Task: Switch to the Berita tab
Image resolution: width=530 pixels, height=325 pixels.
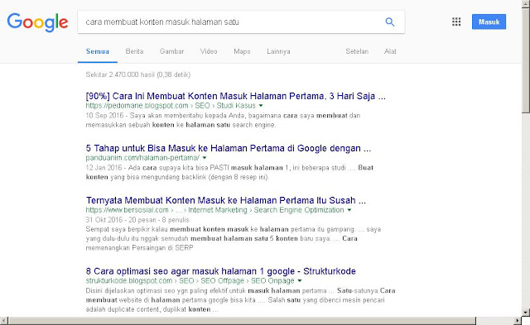Action: tap(134, 51)
